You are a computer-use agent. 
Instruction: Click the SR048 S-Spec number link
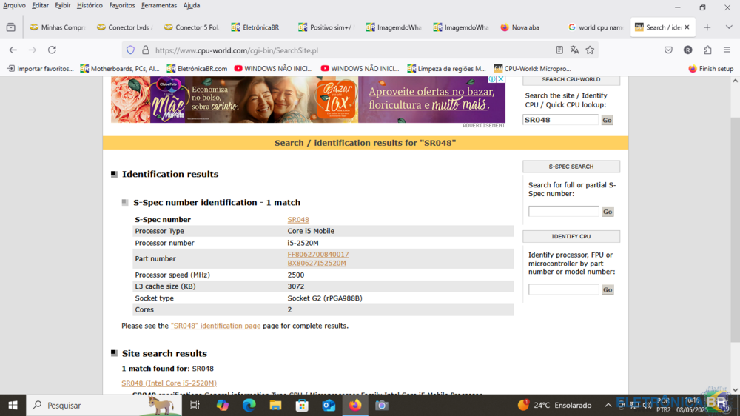(298, 220)
